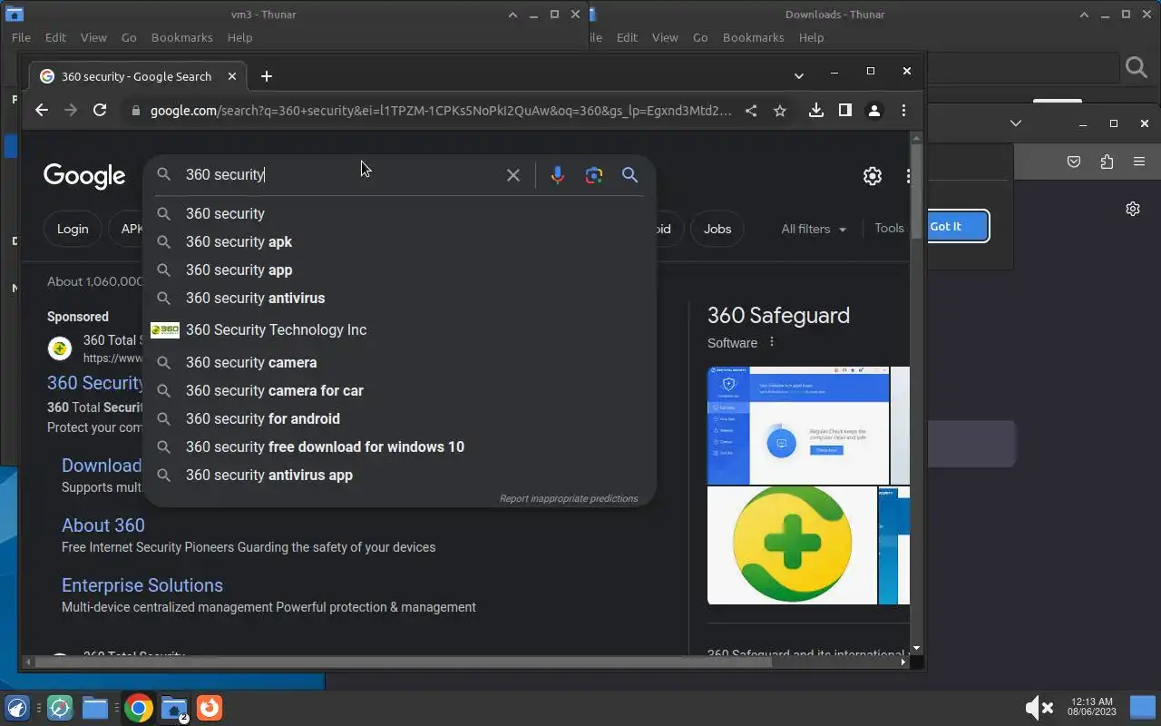Viewport: 1161px width, 726px height.
Task: Click the clock showing 12:13 AM
Action: click(1091, 707)
